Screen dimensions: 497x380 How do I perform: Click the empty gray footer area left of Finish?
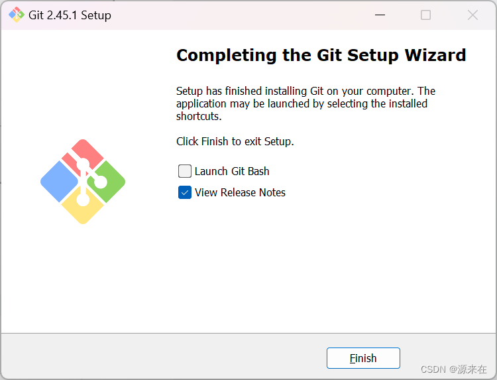click(166, 357)
